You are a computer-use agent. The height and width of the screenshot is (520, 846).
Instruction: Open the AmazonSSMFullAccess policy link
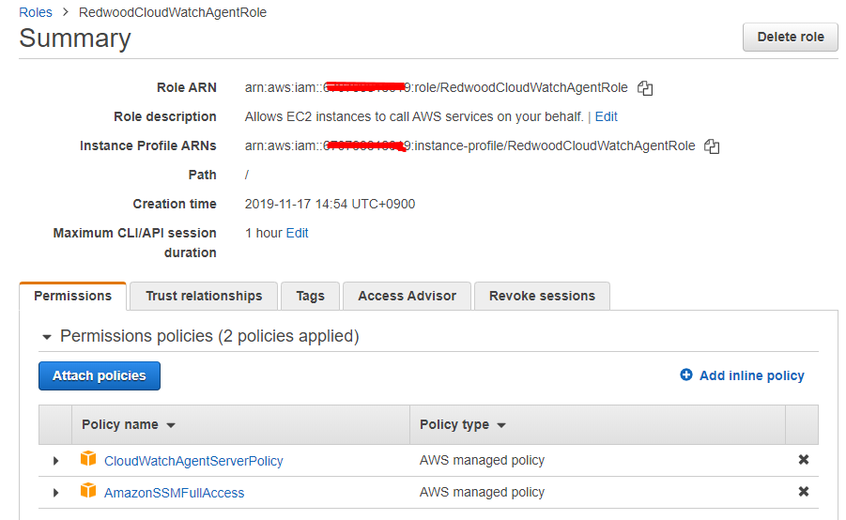[175, 493]
